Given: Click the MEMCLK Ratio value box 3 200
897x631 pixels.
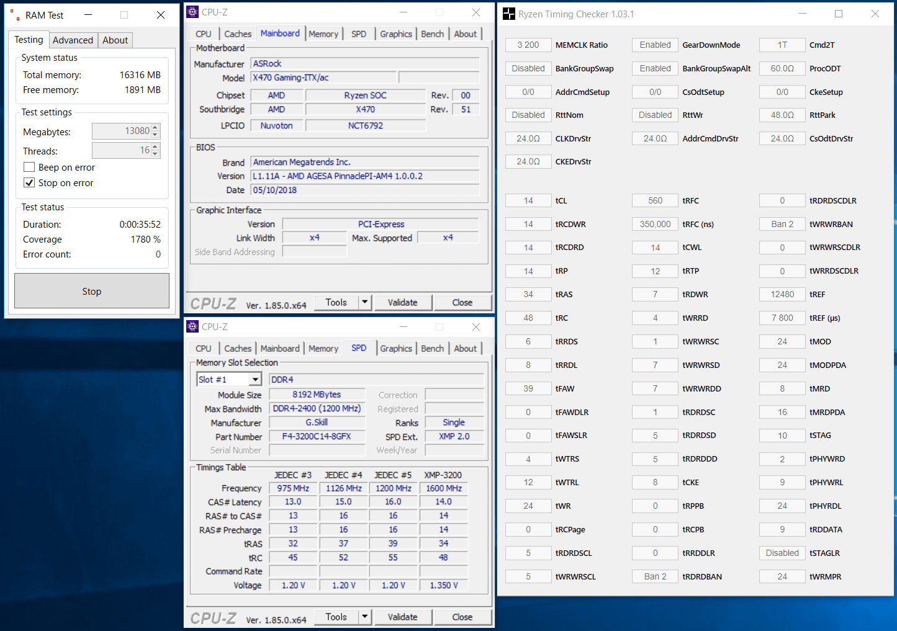Looking at the screenshot, I should pyautogui.click(x=528, y=45).
